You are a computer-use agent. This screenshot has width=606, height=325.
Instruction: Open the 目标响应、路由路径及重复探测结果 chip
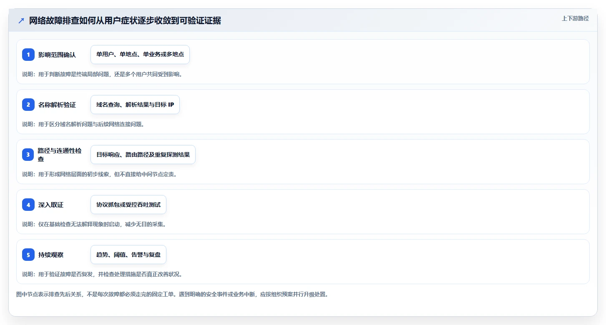tap(143, 155)
